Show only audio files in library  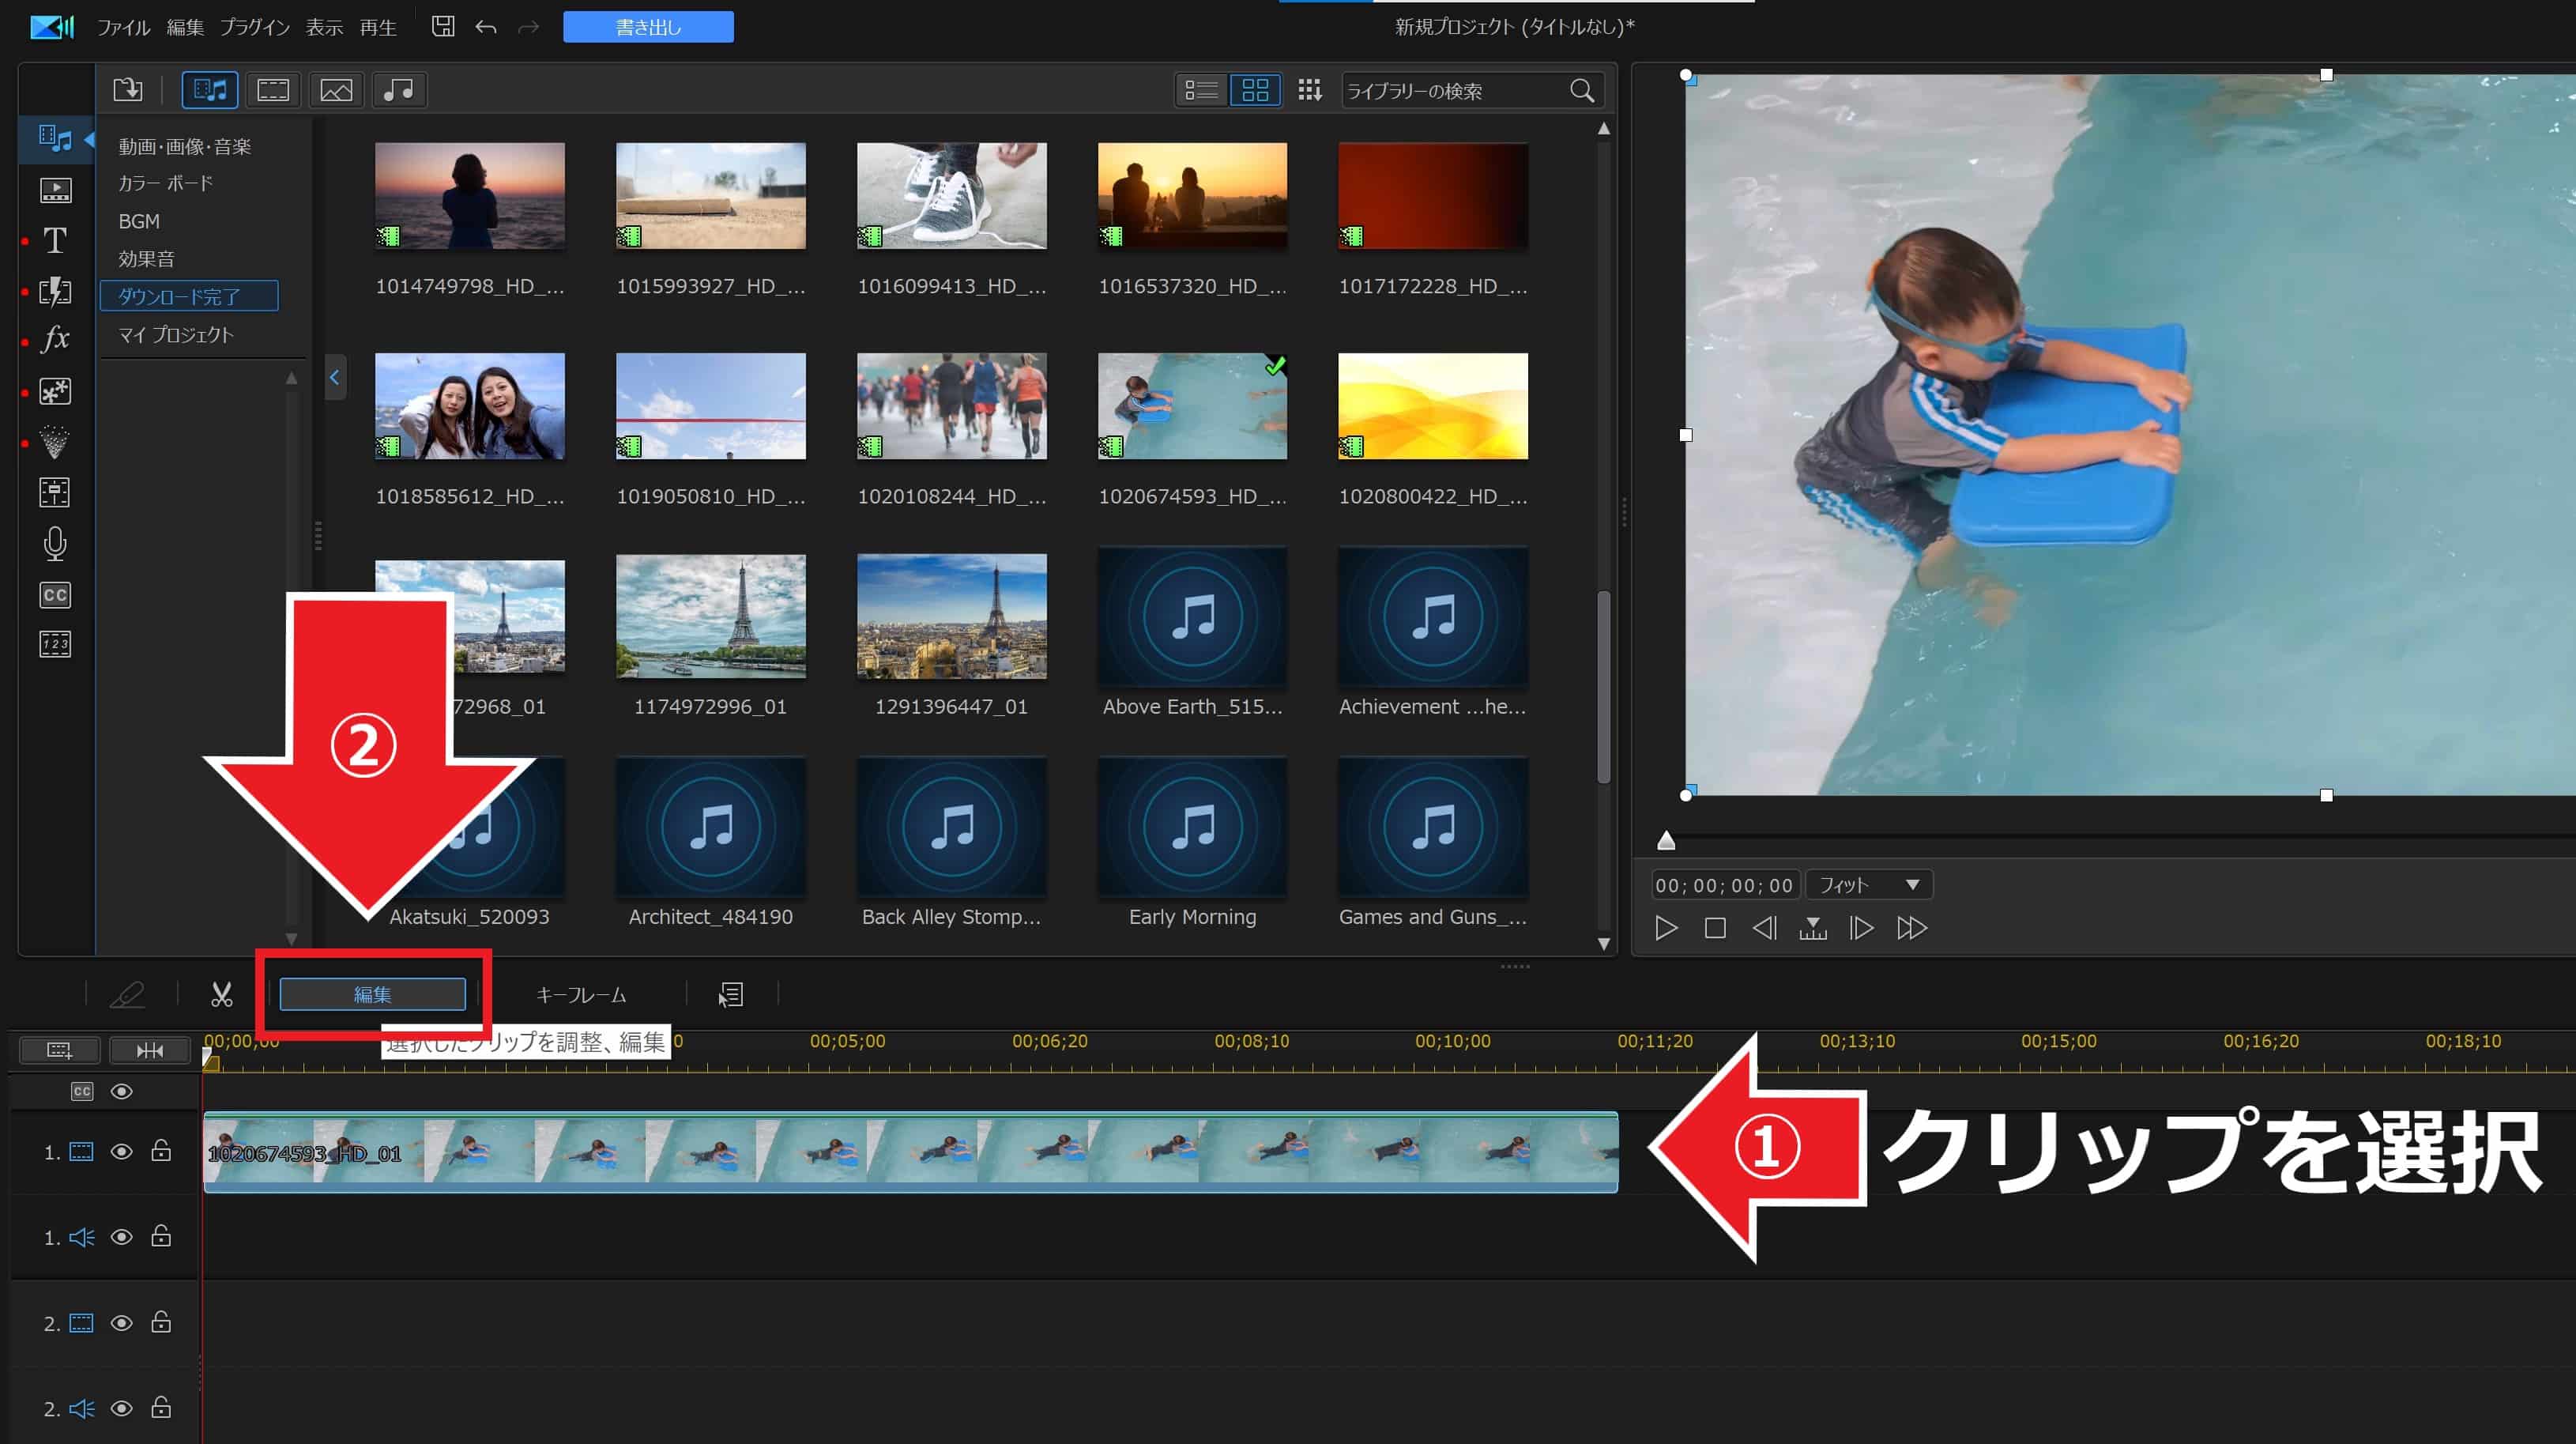pos(399,90)
